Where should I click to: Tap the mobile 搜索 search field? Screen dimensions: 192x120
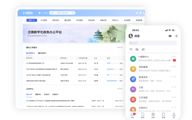(x=153, y=43)
